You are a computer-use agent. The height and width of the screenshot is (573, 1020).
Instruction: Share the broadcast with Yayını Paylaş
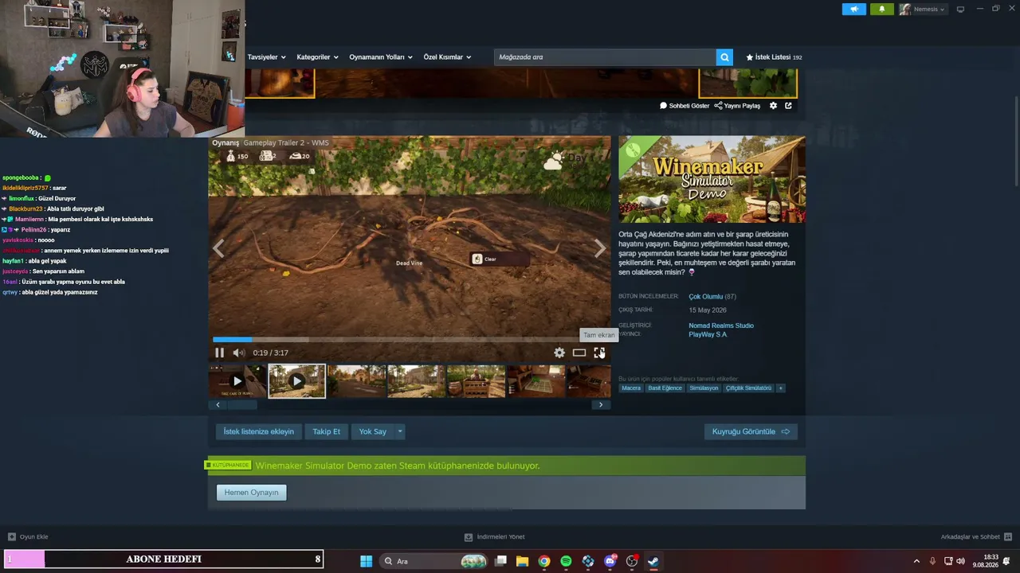pyautogui.click(x=737, y=106)
